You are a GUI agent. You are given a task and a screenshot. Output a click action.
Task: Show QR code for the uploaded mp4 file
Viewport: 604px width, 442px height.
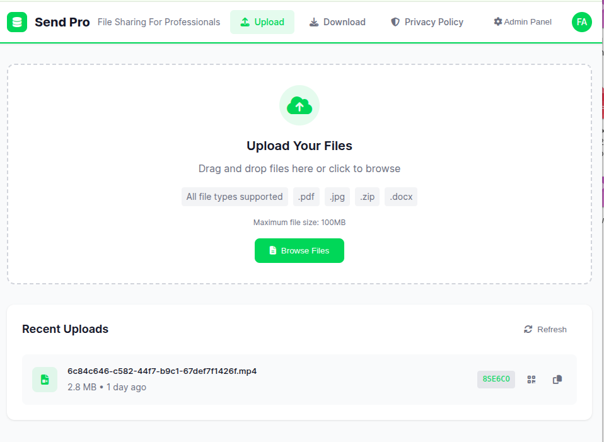coord(531,379)
